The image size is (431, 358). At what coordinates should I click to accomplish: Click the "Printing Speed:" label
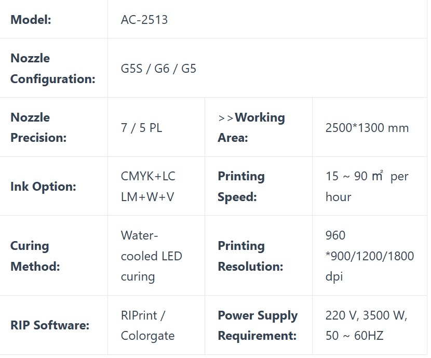point(241,187)
